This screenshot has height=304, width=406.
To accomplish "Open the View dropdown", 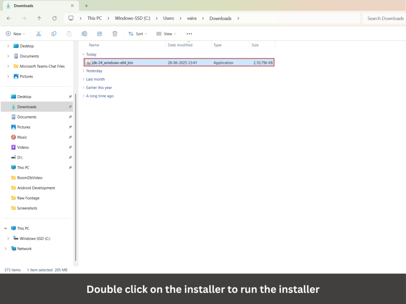I will click(166, 34).
